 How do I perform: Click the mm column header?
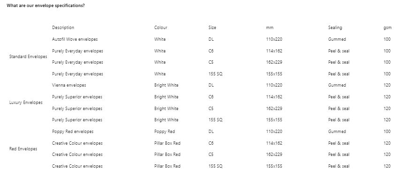(x=270, y=28)
